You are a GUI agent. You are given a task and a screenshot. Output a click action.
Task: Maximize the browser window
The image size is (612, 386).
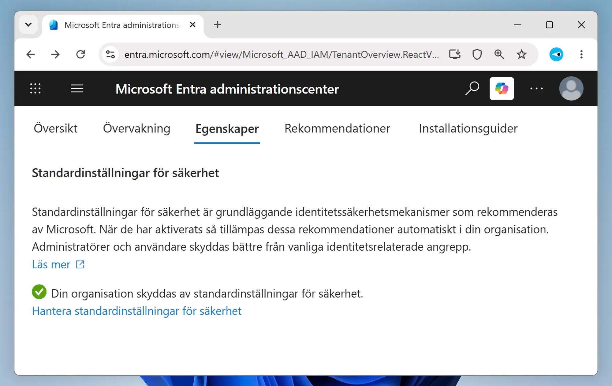[550, 25]
